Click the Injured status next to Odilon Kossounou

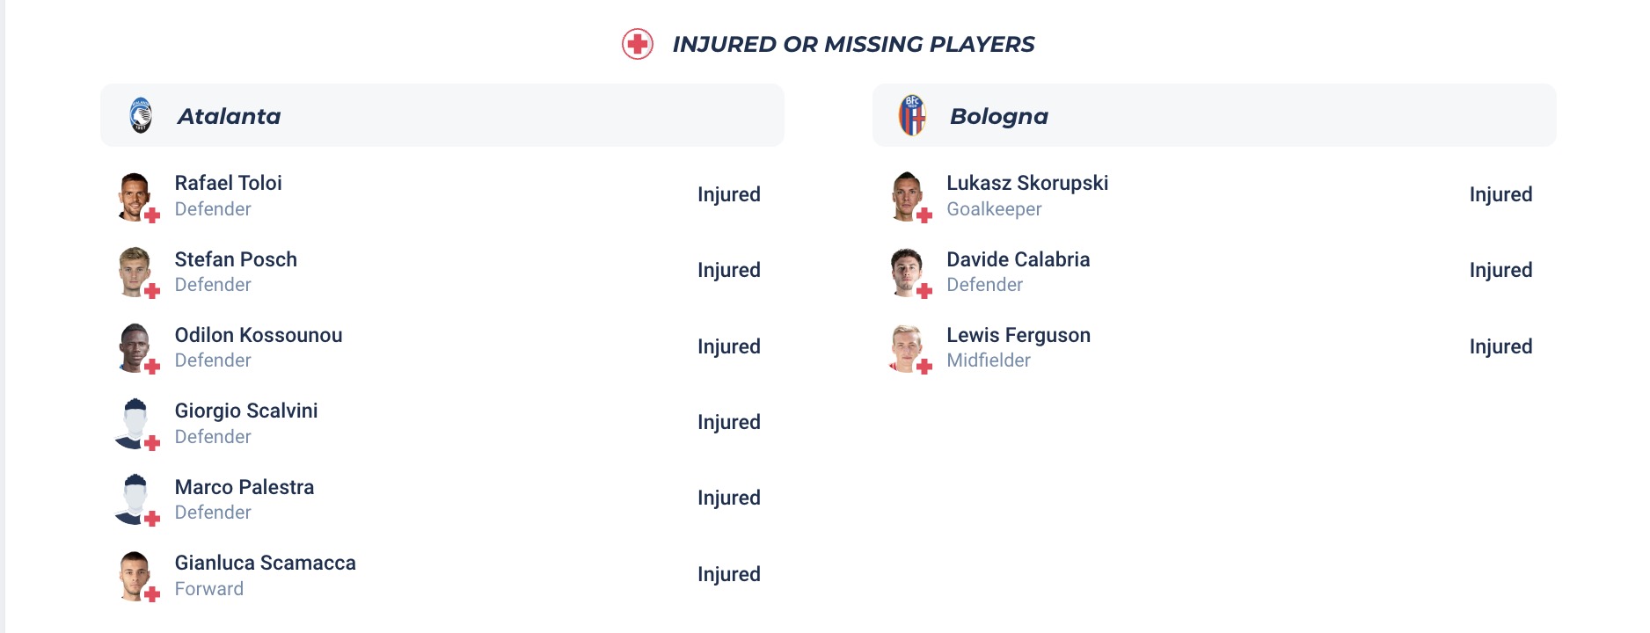pyautogui.click(x=729, y=346)
